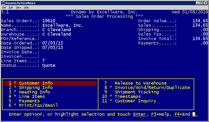Click the Invoice Total amount 134.65
Viewport: 209px width, 122px height.
coord(200,39)
